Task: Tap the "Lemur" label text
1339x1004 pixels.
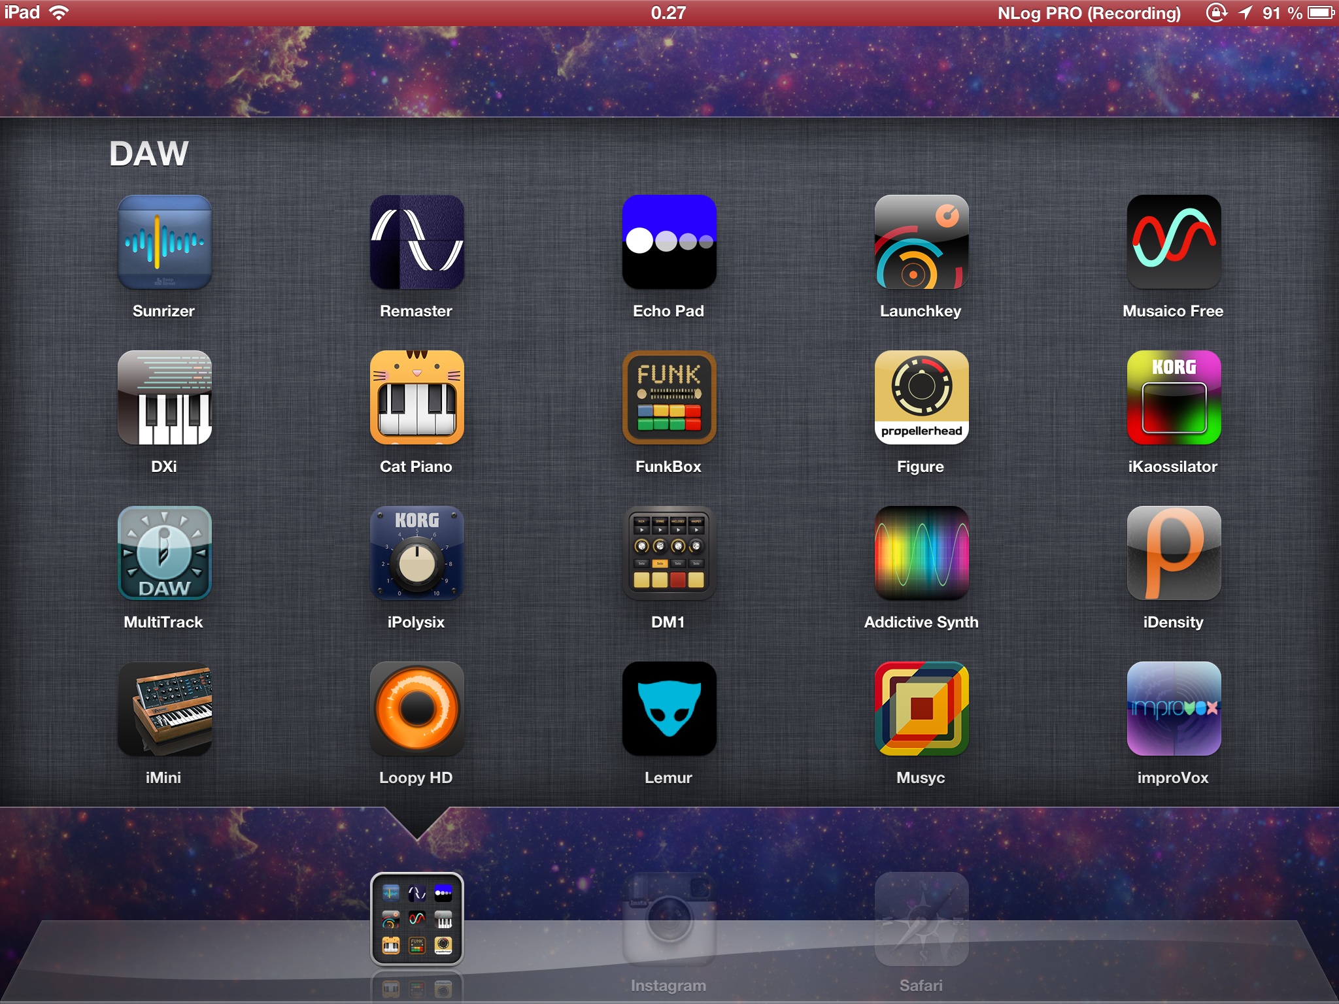Action: (x=668, y=778)
